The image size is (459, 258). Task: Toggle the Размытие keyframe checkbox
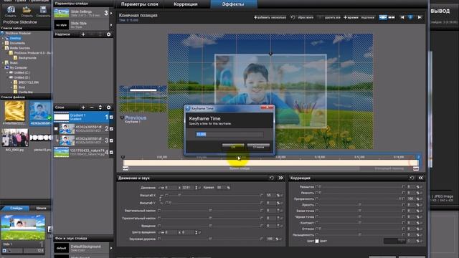pos(316,186)
